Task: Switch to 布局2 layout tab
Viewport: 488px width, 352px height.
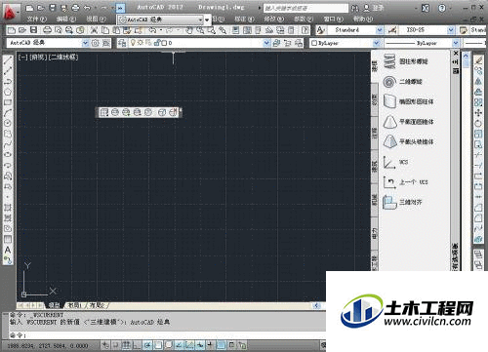Action: tap(97, 305)
